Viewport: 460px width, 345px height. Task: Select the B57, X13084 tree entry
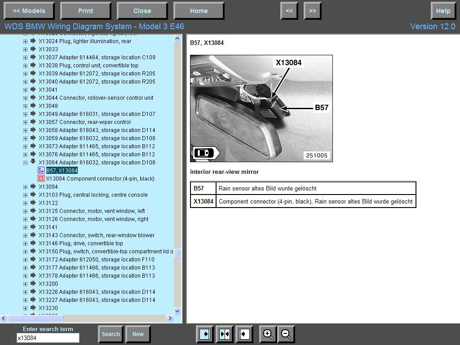(x=62, y=170)
